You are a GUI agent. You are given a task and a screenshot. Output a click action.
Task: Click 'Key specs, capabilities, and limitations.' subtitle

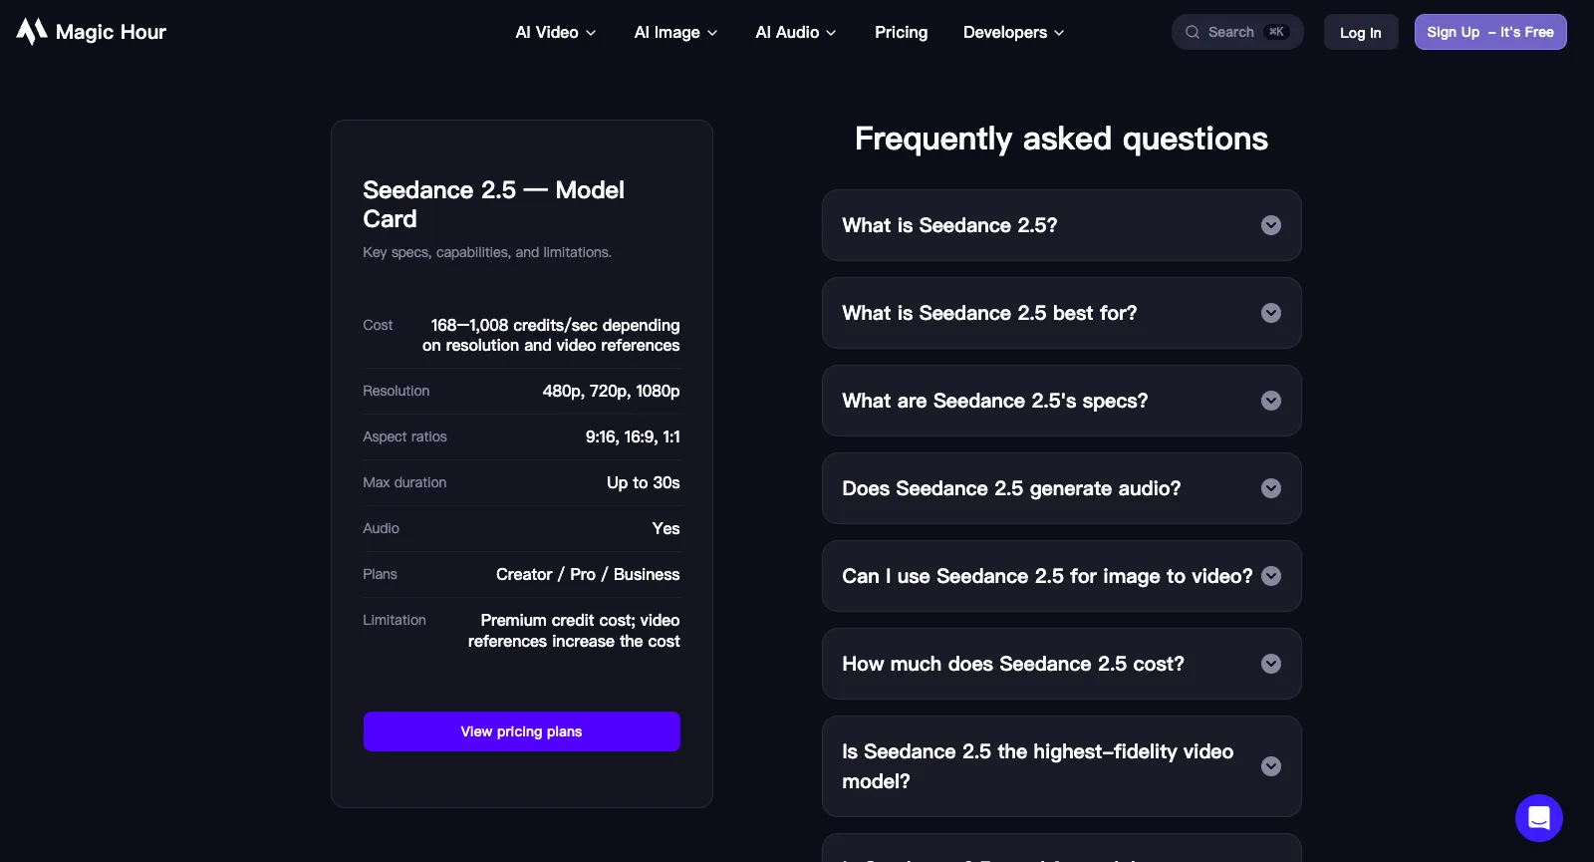tap(487, 252)
